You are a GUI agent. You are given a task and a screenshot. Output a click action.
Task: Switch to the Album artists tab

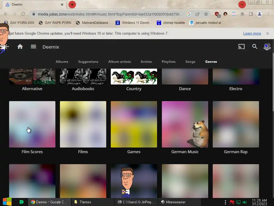click(x=120, y=62)
